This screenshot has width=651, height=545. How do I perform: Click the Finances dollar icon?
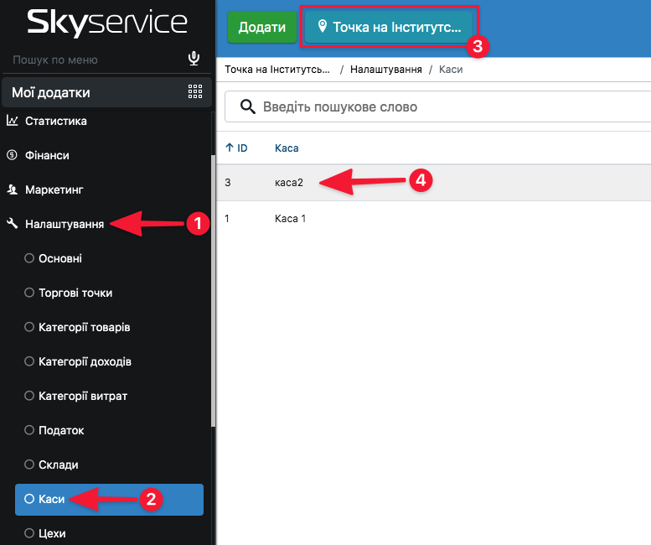point(13,155)
